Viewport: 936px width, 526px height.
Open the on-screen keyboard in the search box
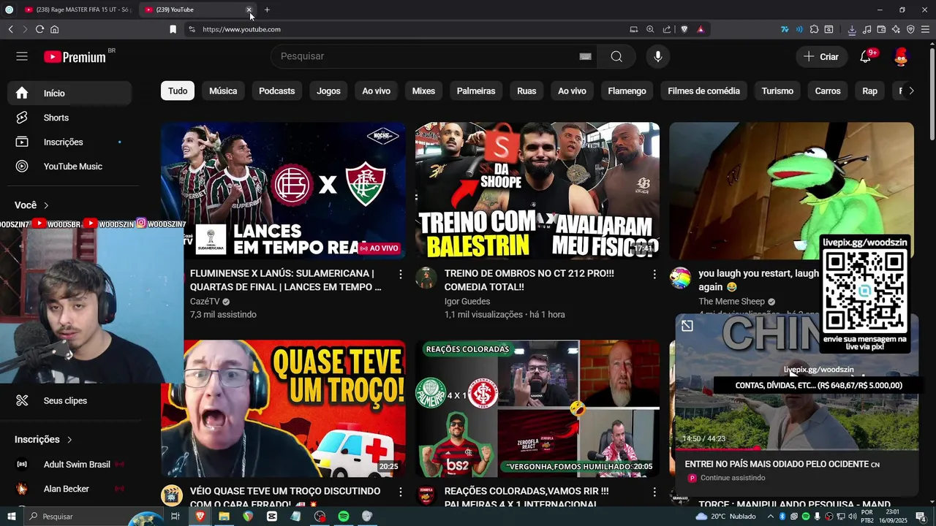click(x=585, y=56)
